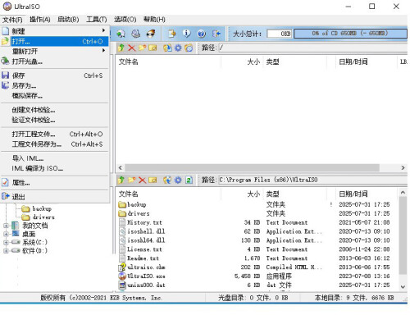Choose 打开工程文件... menu entry

[x=55, y=135]
